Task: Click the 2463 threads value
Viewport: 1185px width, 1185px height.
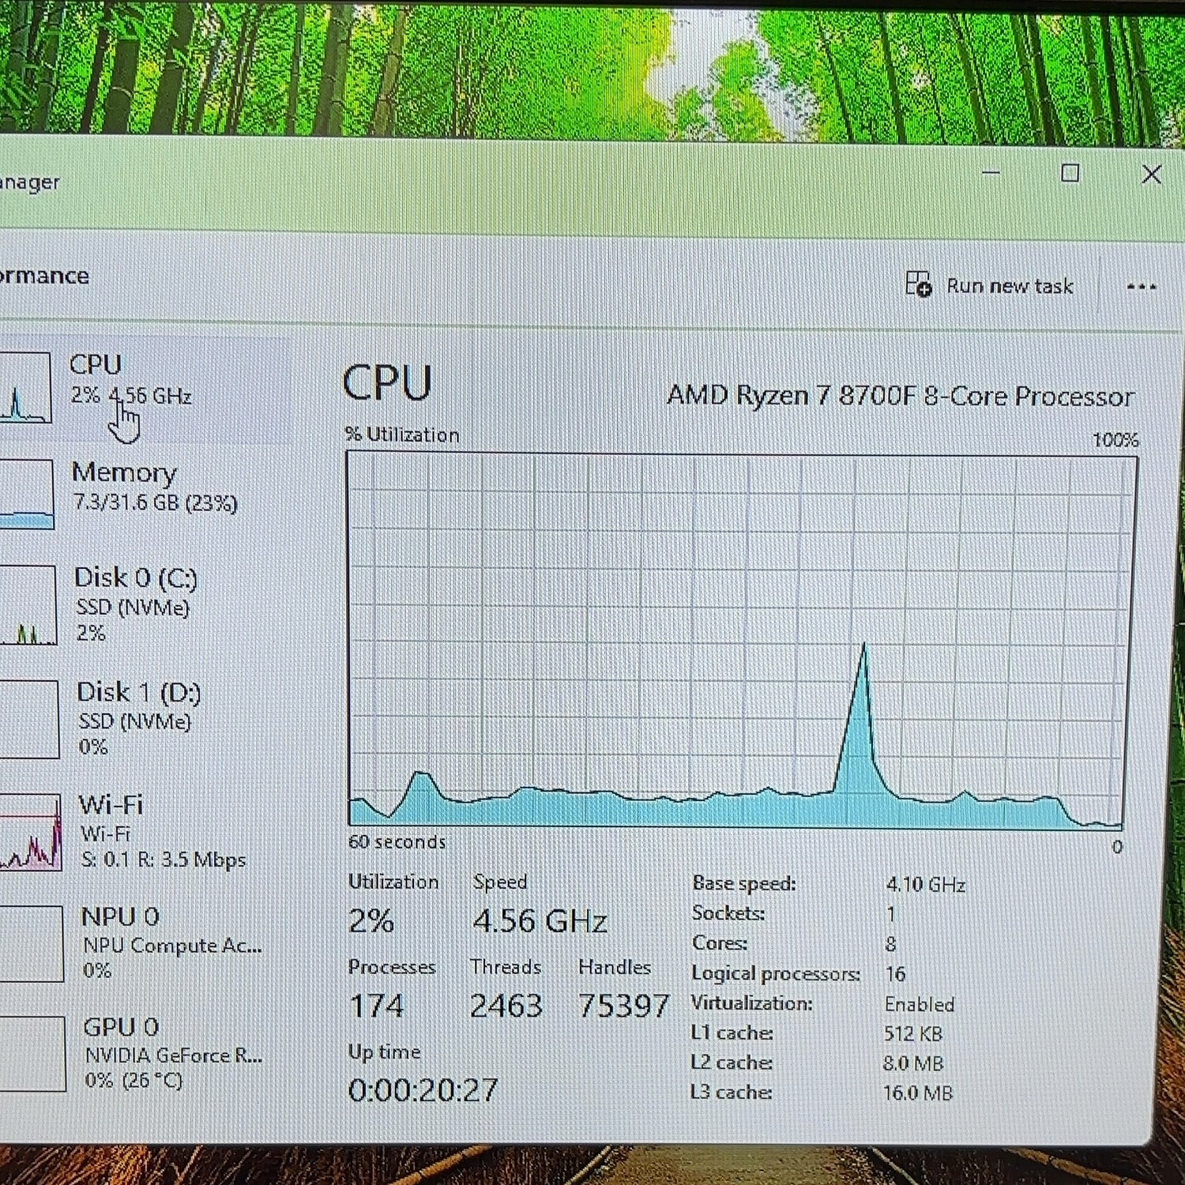Action: click(506, 1006)
